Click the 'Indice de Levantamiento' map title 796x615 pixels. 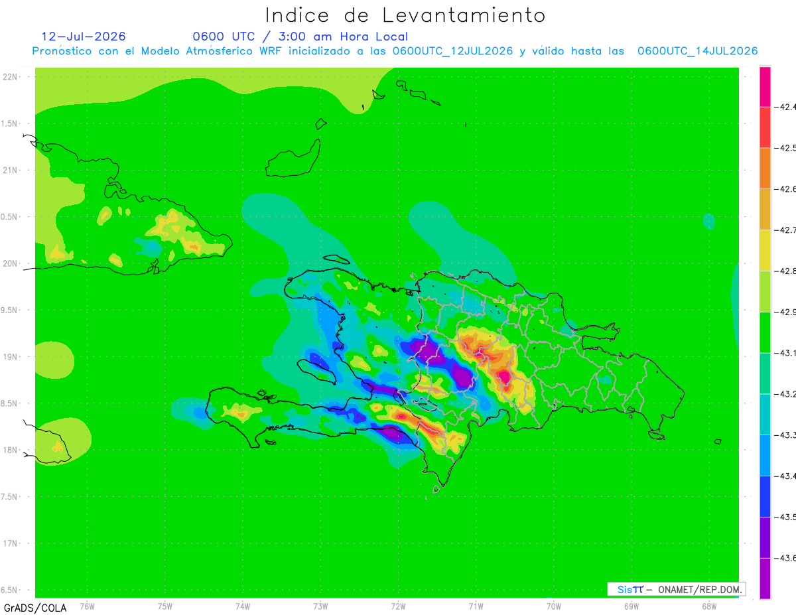tap(405, 15)
